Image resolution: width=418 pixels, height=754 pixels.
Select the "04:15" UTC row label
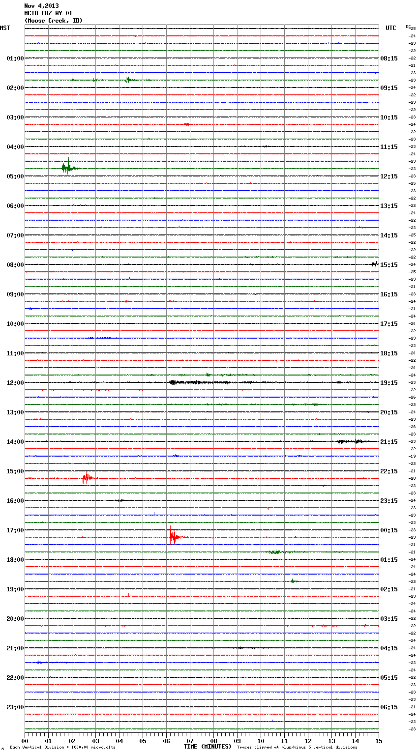click(389, 648)
